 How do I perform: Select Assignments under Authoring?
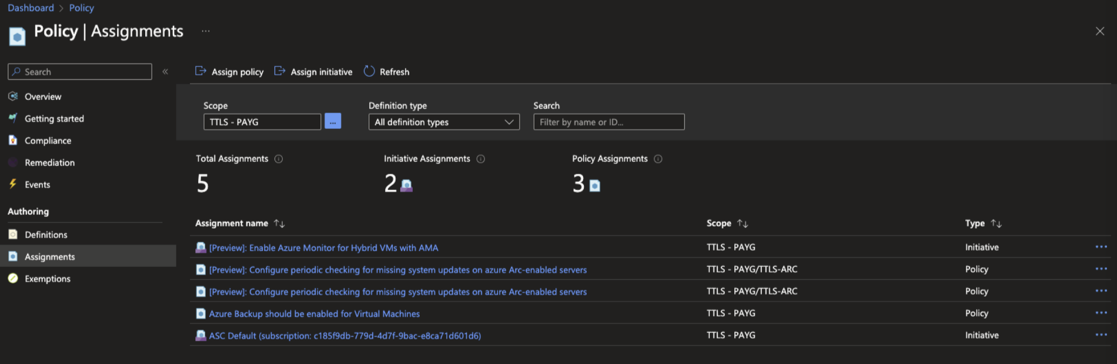tap(49, 256)
